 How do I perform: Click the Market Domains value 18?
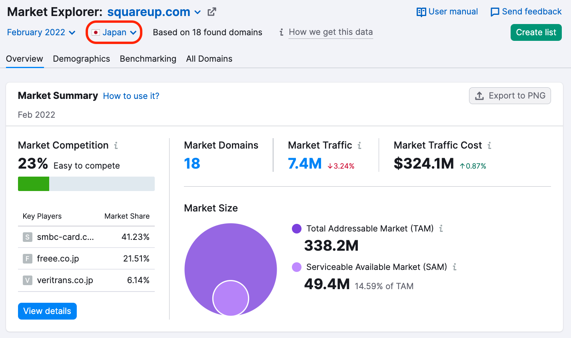(x=192, y=163)
